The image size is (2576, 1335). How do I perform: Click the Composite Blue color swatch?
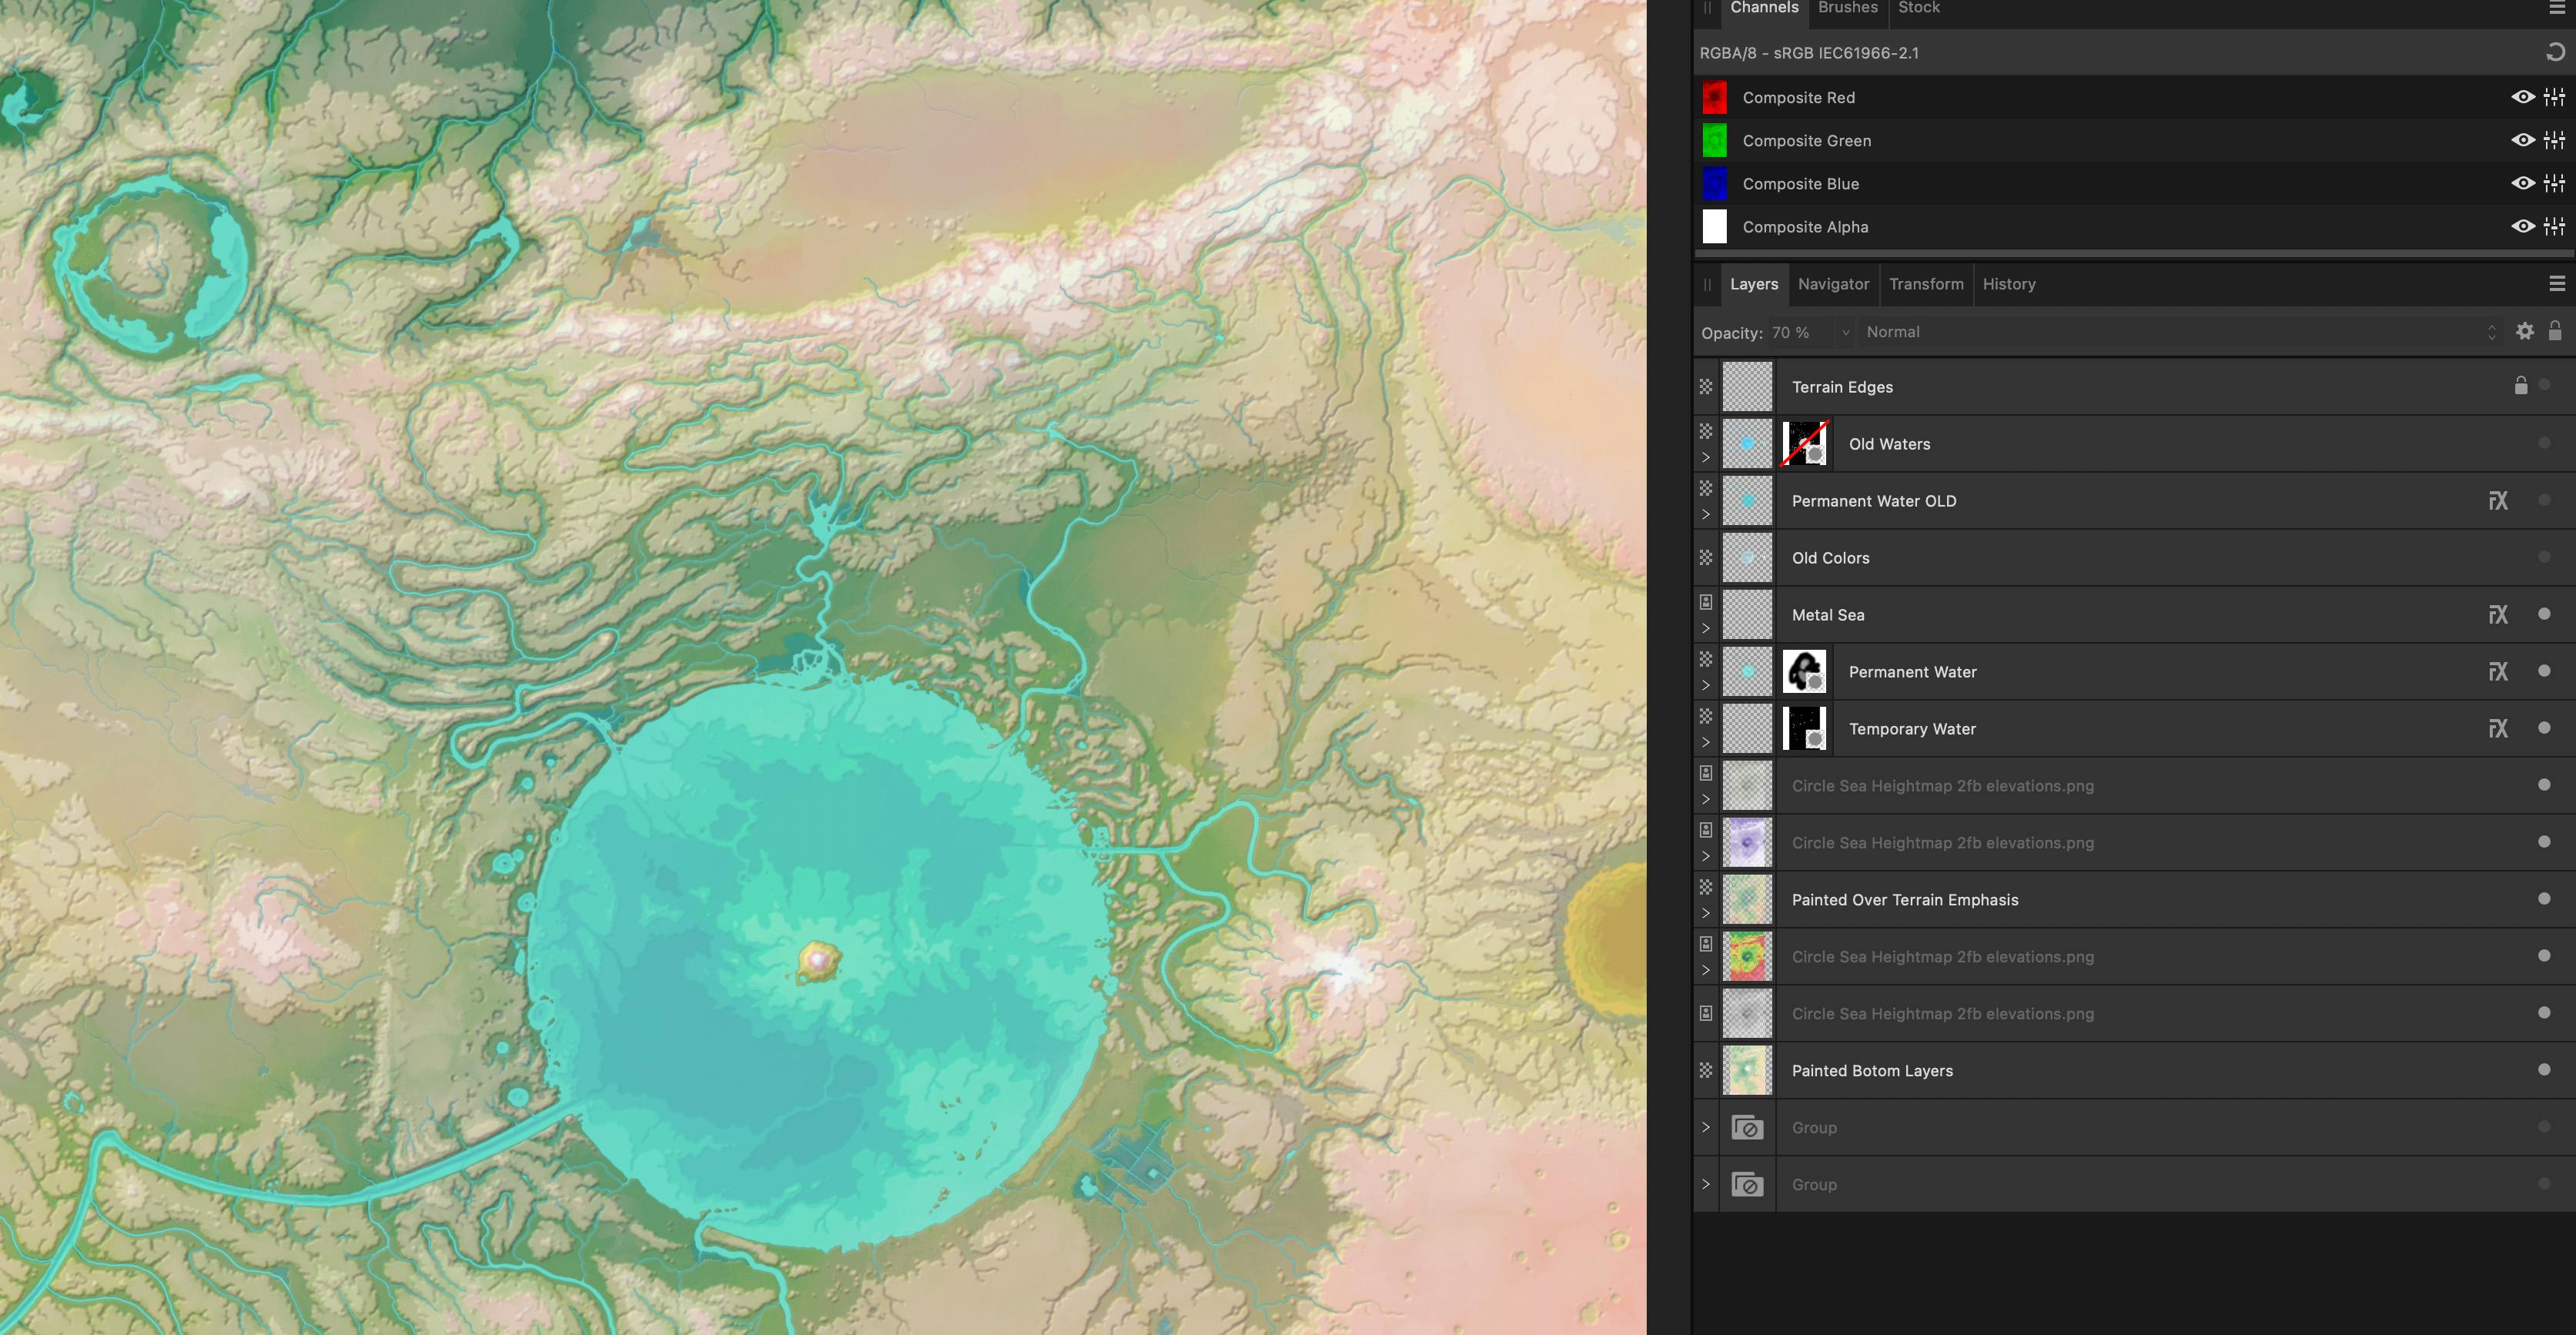[x=1714, y=184]
